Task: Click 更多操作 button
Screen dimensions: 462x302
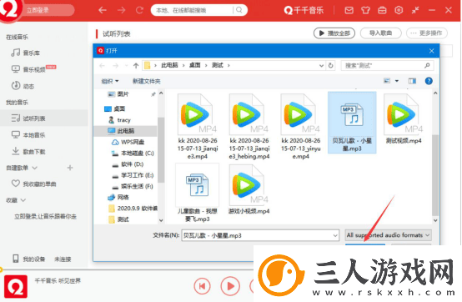Action: 427,33
